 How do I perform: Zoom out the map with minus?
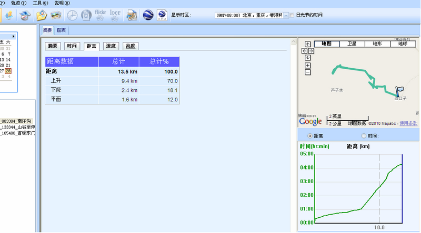click(x=308, y=72)
